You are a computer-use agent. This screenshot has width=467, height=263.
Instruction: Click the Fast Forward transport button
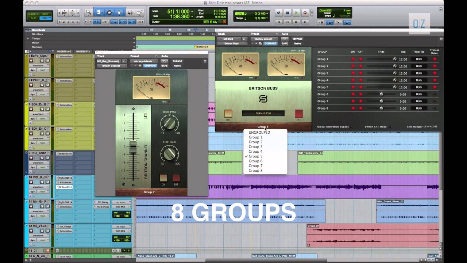coord(296,22)
